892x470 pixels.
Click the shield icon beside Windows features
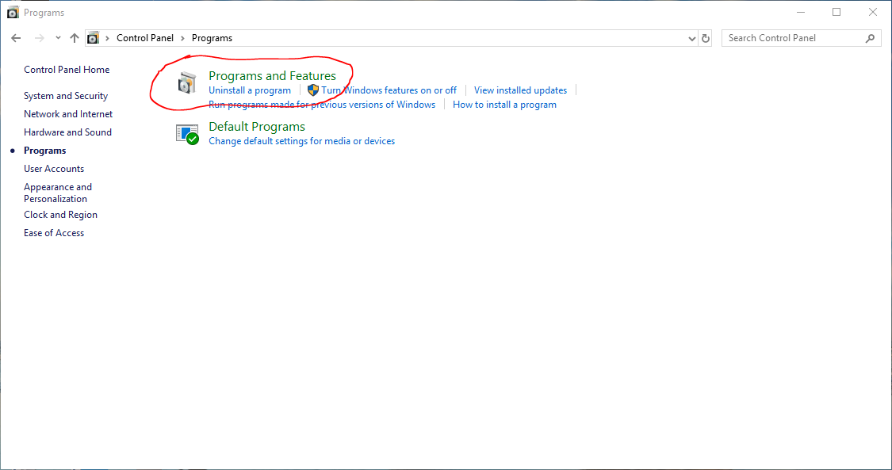[313, 90]
